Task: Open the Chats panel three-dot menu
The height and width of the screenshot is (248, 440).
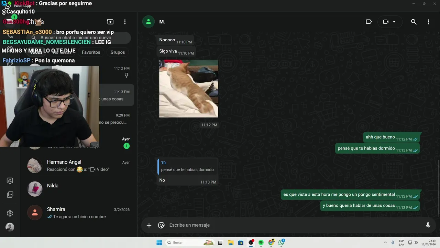Action: 125,22
